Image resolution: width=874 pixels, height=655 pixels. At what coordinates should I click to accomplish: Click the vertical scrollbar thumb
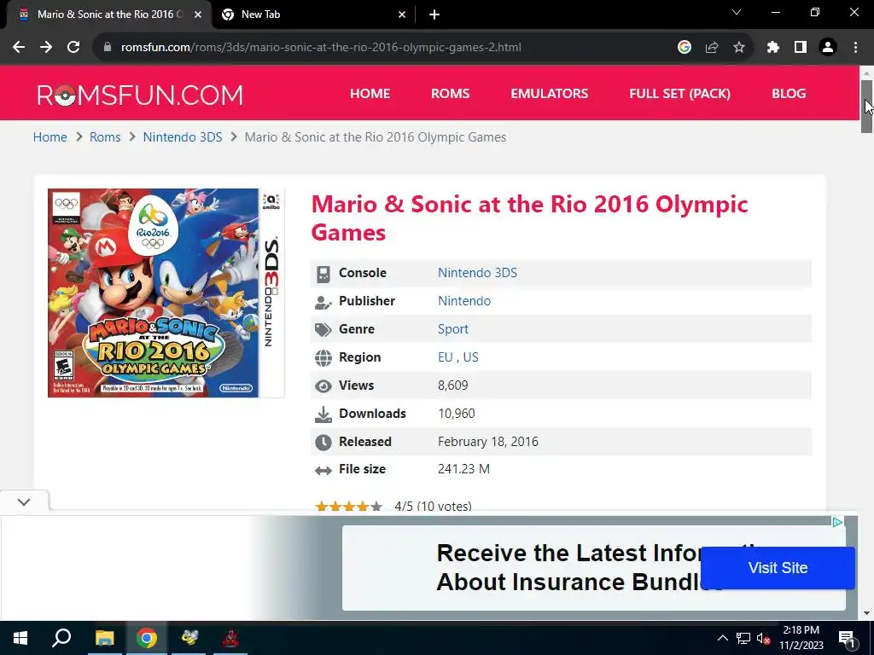tap(866, 106)
